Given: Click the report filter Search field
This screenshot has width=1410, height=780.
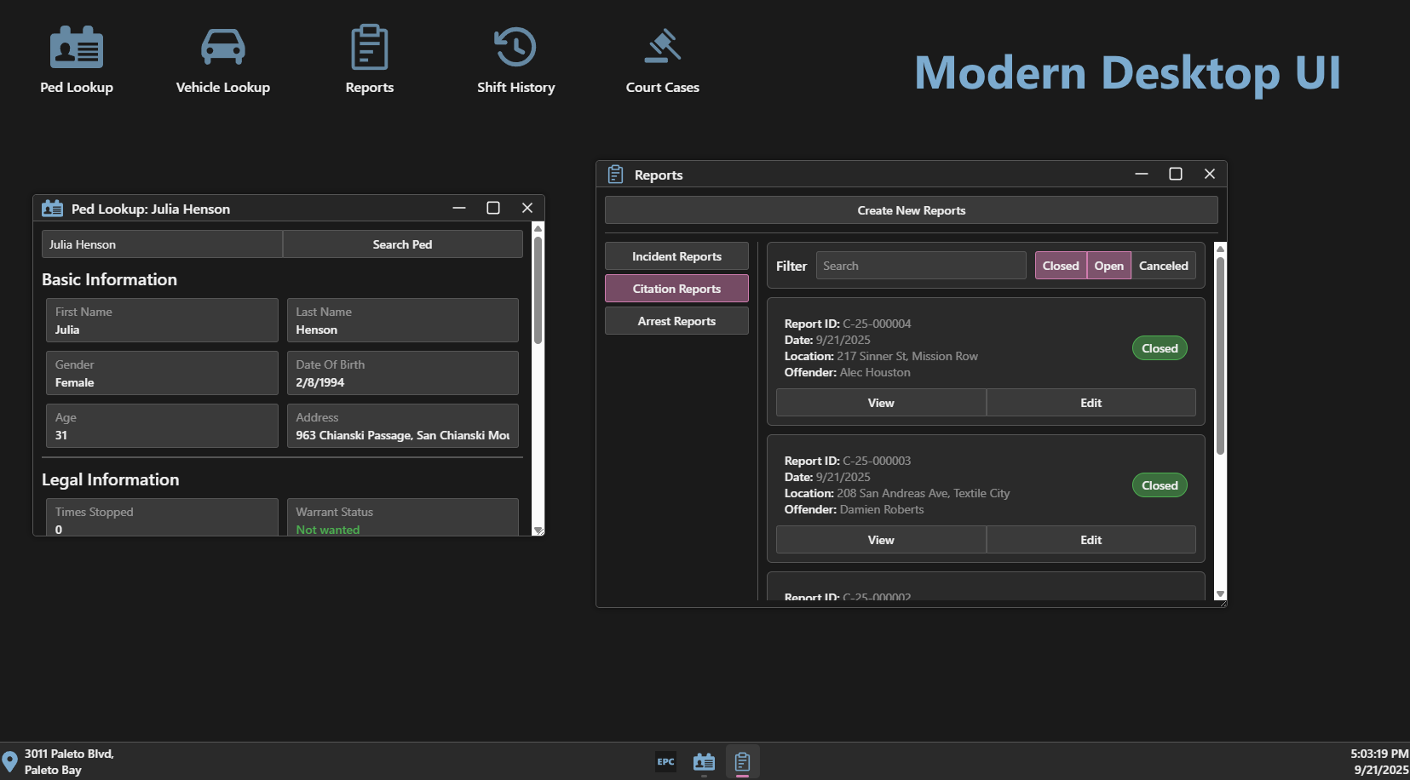Looking at the screenshot, I should point(920,266).
